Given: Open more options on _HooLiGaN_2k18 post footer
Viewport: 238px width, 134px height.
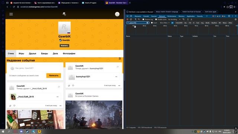Looking at the screenshot, I should (x=60, y=106).
